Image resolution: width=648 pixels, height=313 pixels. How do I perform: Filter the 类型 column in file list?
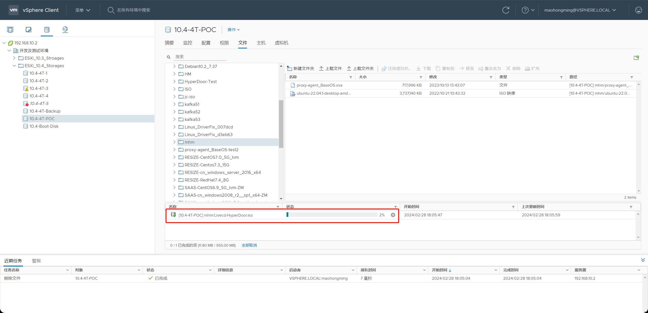tap(561, 77)
